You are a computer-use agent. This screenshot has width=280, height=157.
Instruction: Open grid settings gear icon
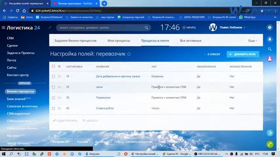[59, 66]
